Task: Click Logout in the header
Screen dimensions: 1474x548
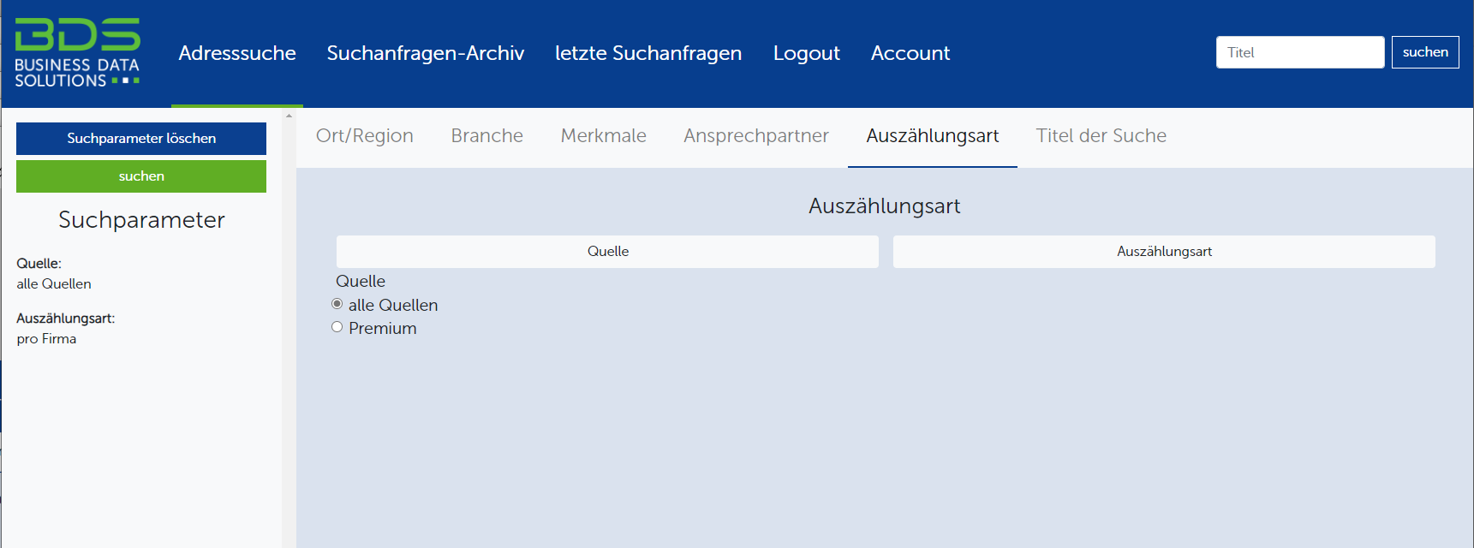Action: pyautogui.click(x=806, y=53)
